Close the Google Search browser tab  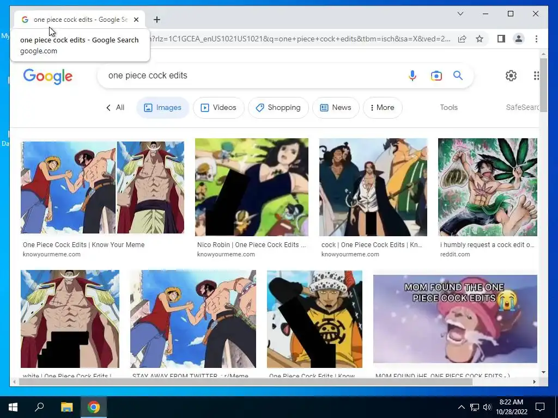(x=136, y=20)
